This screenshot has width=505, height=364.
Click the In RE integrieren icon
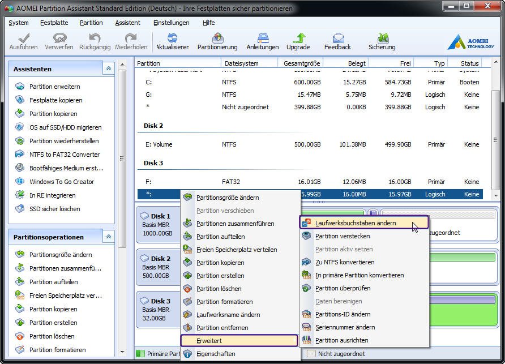pyautogui.click(x=20, y=195)
